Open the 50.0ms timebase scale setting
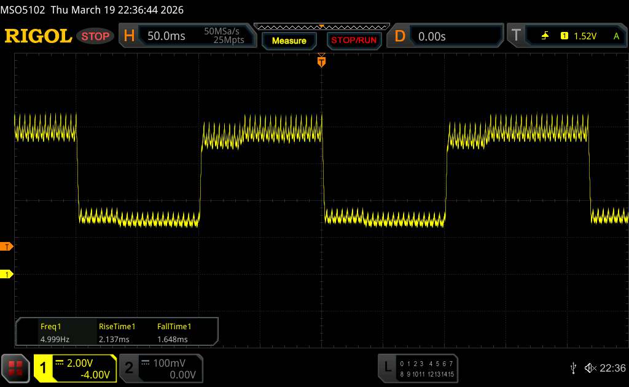The width and height of the screenshot is (629, 387). click(x=166, y=36)
